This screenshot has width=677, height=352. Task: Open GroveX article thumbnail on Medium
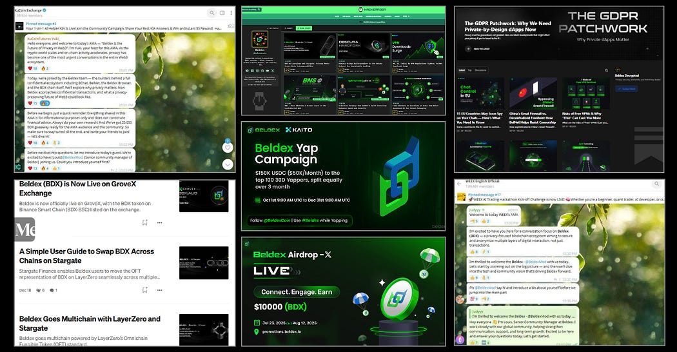tap(204, 196)
